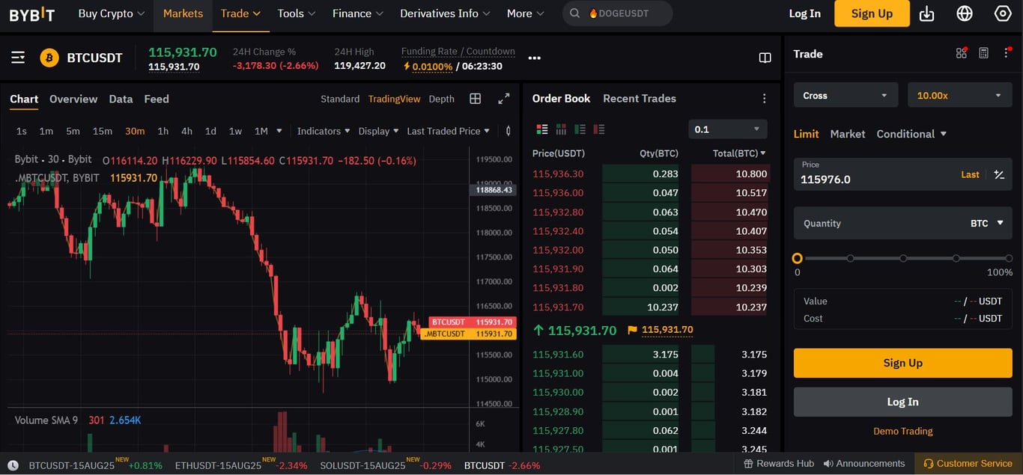This screenshot has height=475, width=1023.
Task: Expand the 10.00x leverage selector
Action: pyautogui.click(x=959, y=95)
